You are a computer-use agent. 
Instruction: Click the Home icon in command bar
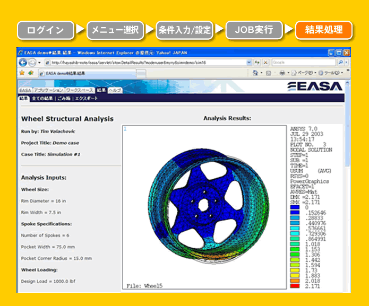(x=256, y=73)
